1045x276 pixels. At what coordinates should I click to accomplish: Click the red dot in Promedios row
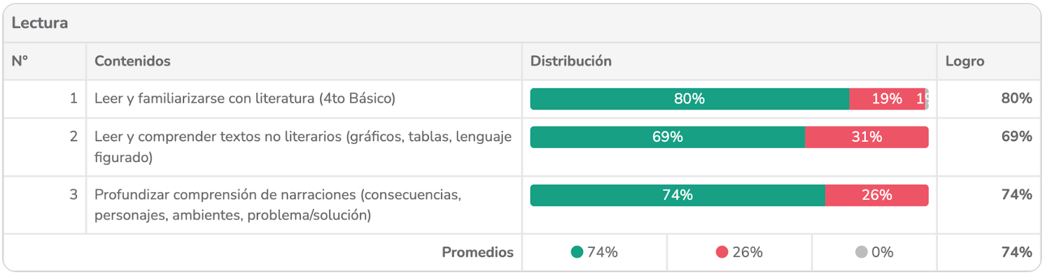click(722, 252)
